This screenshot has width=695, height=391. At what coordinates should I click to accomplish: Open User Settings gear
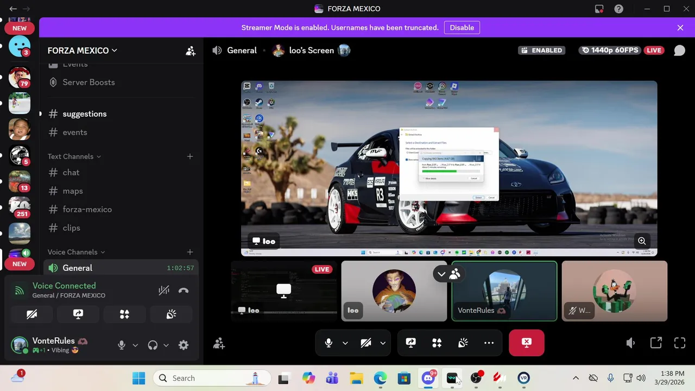(x=184, y=345)
